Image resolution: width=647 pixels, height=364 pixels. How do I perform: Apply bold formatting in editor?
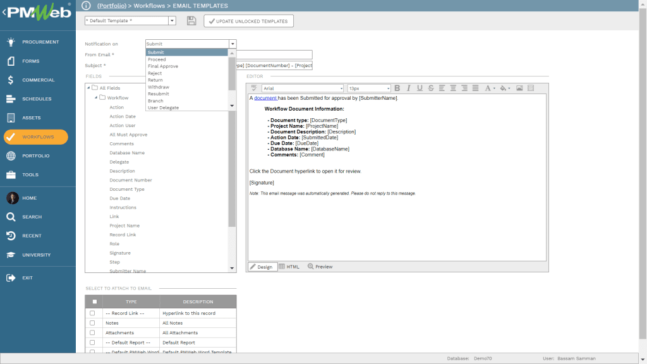pyautogui.click(x=397, y=88)
